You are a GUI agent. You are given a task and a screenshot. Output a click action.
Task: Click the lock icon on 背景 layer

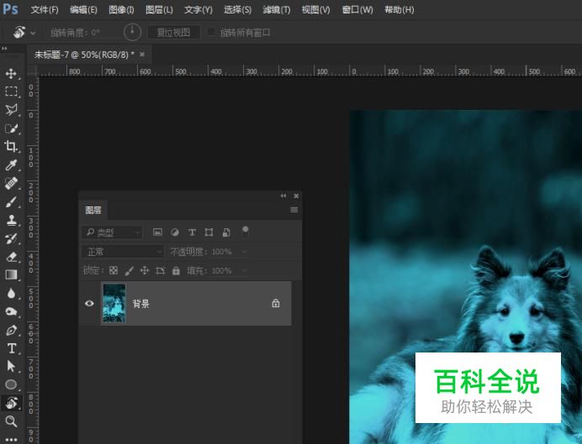pyautogui.click(x=275, y=303)
